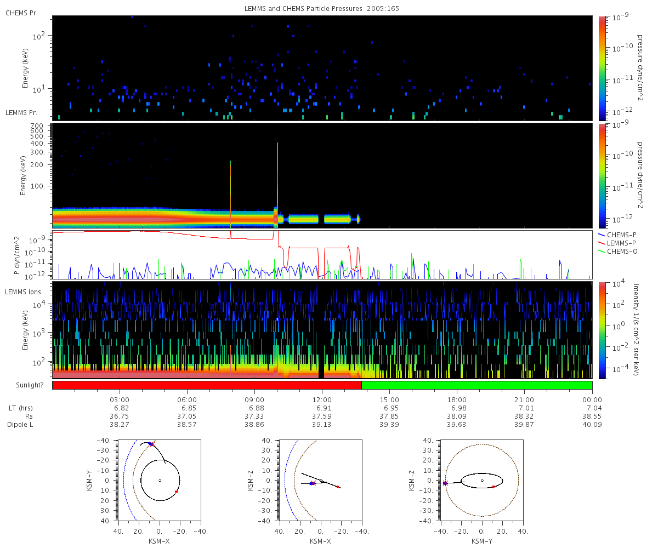The height and width of the screenshot is (548, 658).
Task: Click the CHEMS Pr. panel label
Action: (x=21, y=13)
